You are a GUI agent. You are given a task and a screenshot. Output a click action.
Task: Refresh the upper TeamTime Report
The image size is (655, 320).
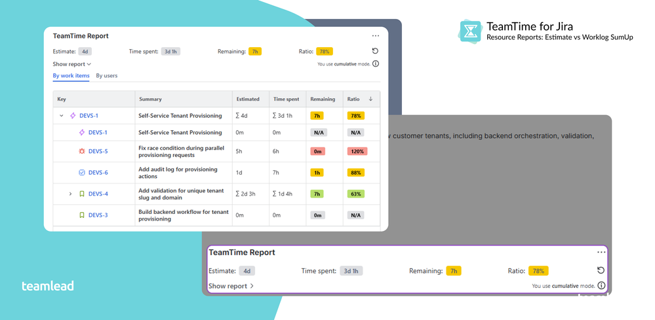pyautogui.click(x=375, y=51)
